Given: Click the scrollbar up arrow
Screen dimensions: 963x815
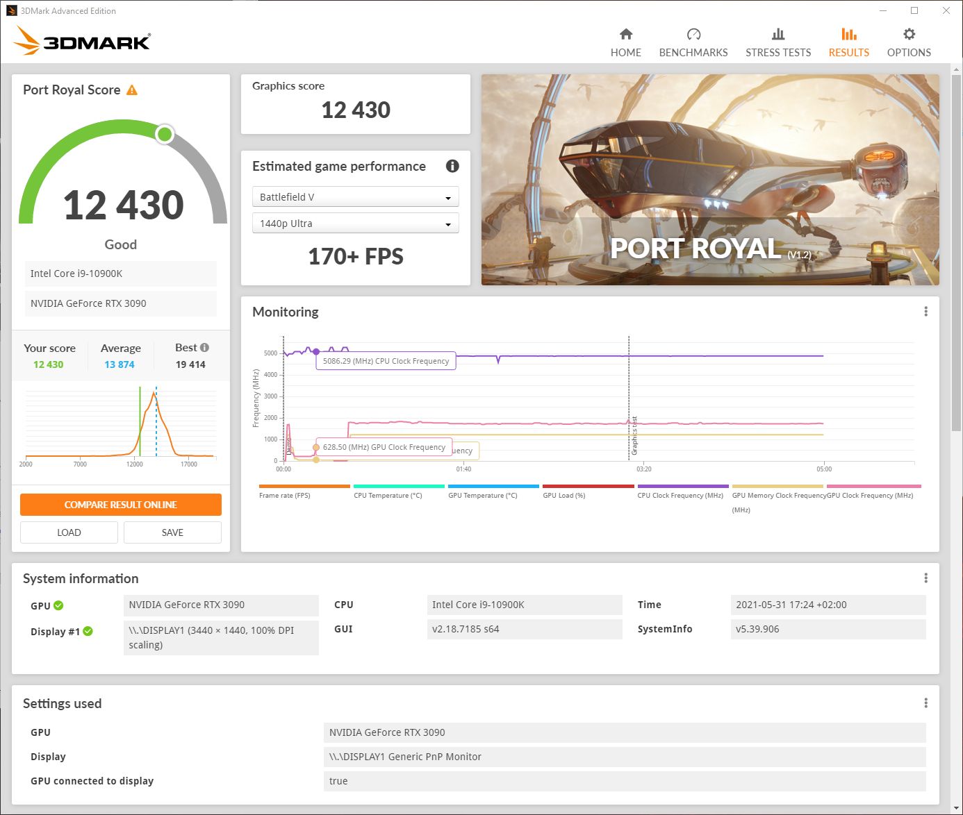Looking at the screenshot, I should 957,69.
